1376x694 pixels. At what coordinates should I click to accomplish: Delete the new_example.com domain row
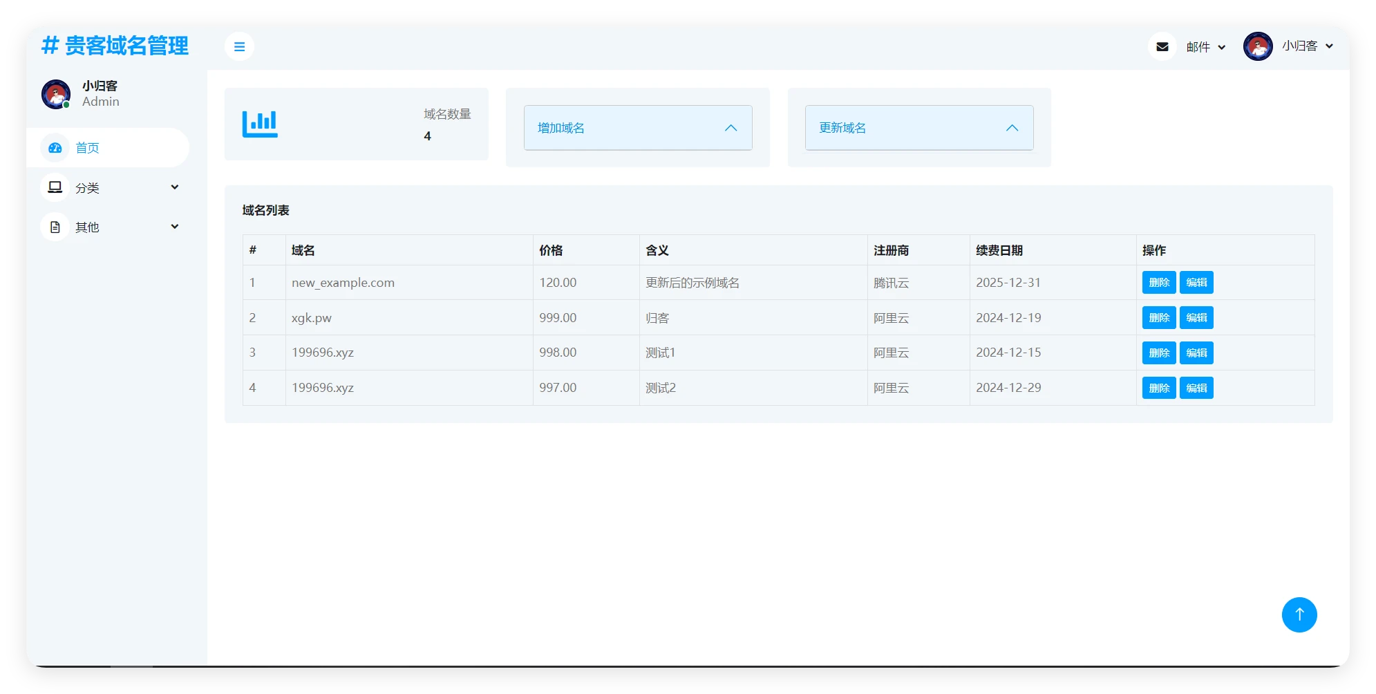pyautogui.click(x=1158, y=283)
